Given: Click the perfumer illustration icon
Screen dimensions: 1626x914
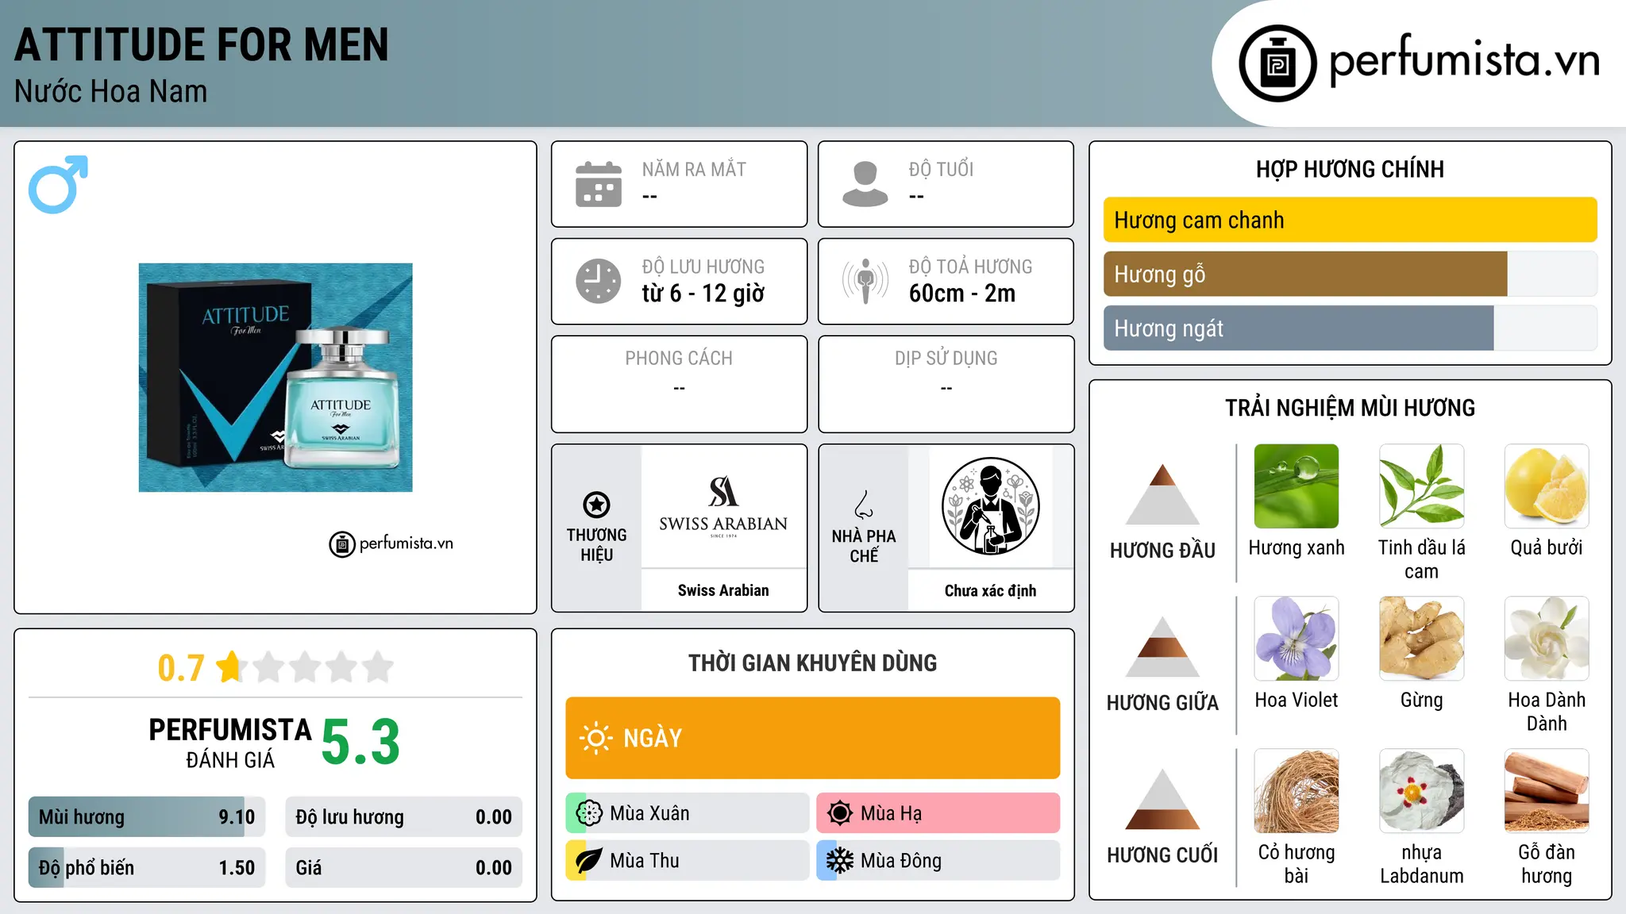Looking at the screenshot, I should (x=990, y=506).
